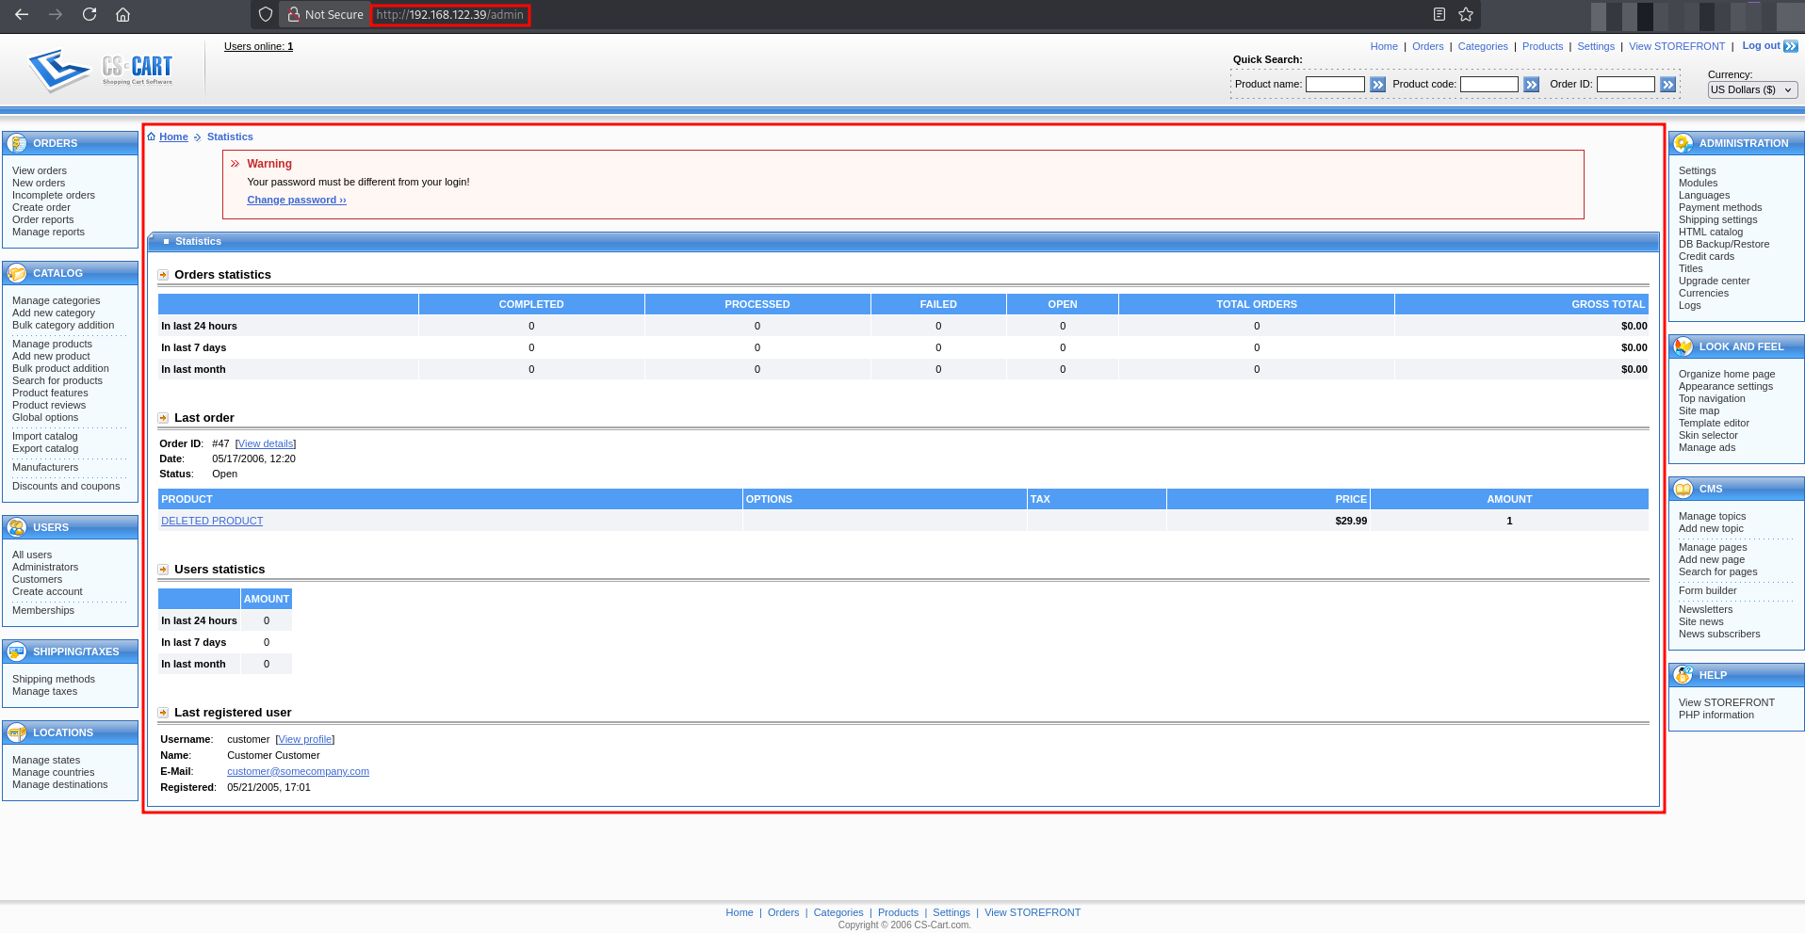Click the shield tracking protection icon

point(266,14)
